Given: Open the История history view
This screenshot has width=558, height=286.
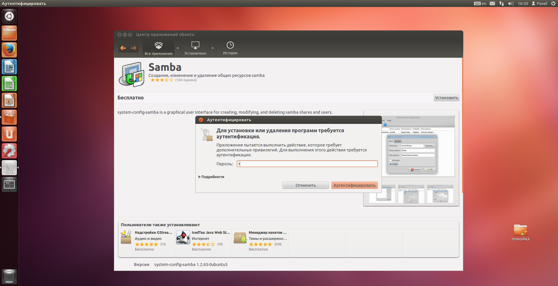Looking at the screenshot, I should (230, 48).
